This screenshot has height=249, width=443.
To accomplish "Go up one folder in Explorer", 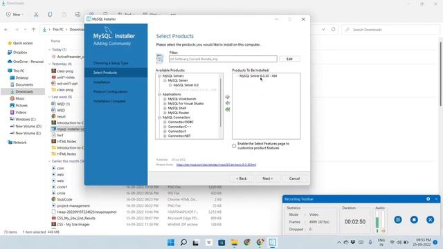I will [34, 29].
